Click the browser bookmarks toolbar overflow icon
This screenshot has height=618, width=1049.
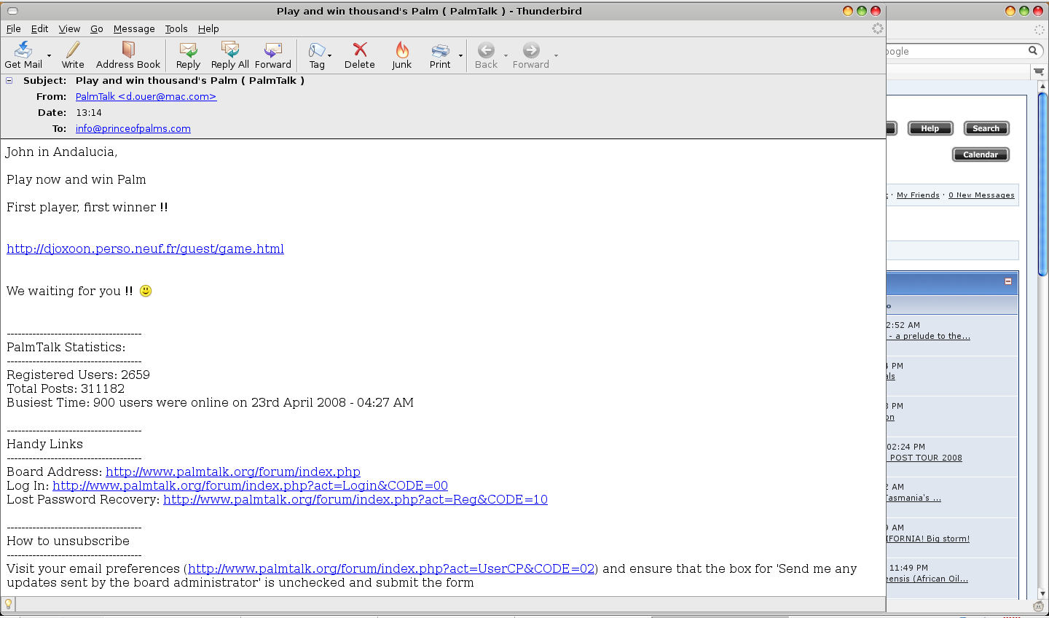(1039, 71)
